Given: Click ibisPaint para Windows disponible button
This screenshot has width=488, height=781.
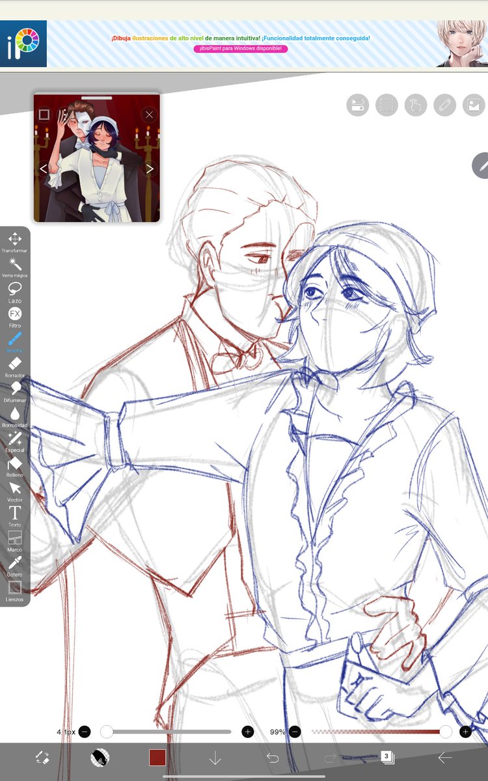Looking at the screenshot, I should point(240,49).
